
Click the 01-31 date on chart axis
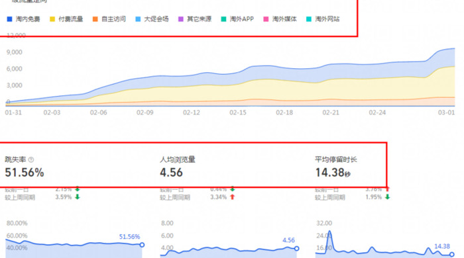tap(13, 112)
